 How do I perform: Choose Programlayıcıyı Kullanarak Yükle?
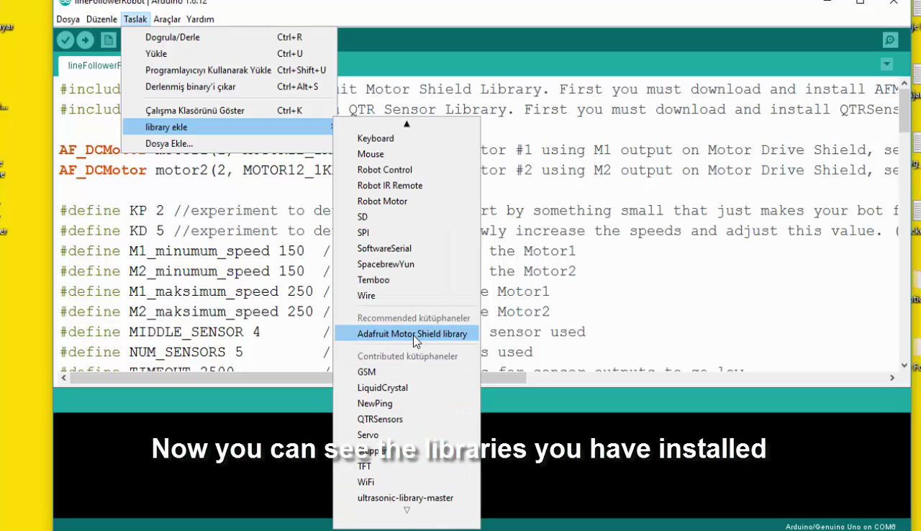coord(229,71)
